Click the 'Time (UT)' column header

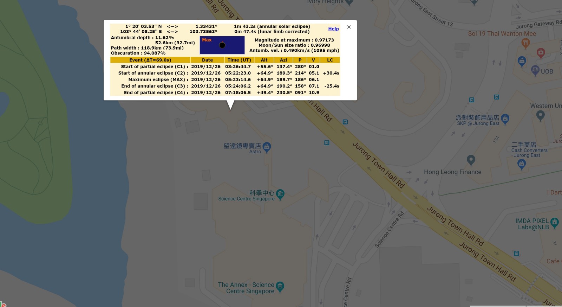(x=239, y=60)
